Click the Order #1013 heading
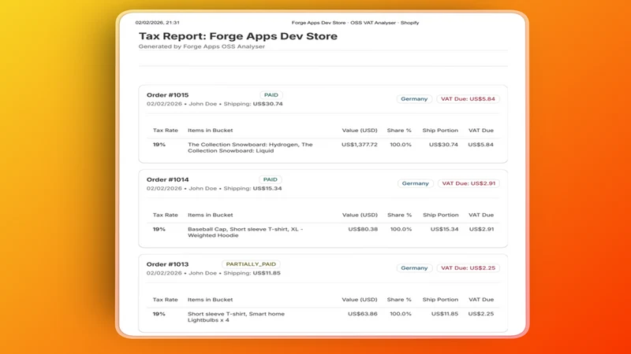The image size is (631, 354). coord(167,264)
